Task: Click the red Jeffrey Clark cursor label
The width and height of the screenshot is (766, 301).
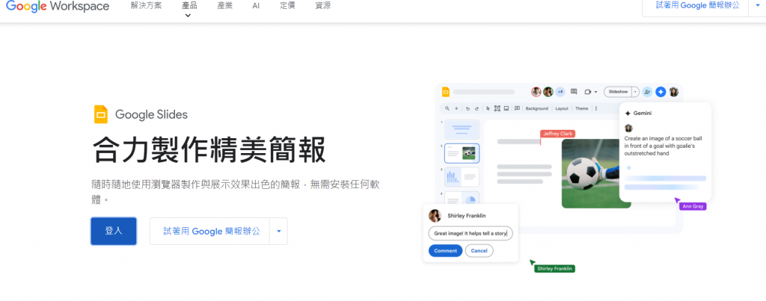Action: click(x=557, y=134)
